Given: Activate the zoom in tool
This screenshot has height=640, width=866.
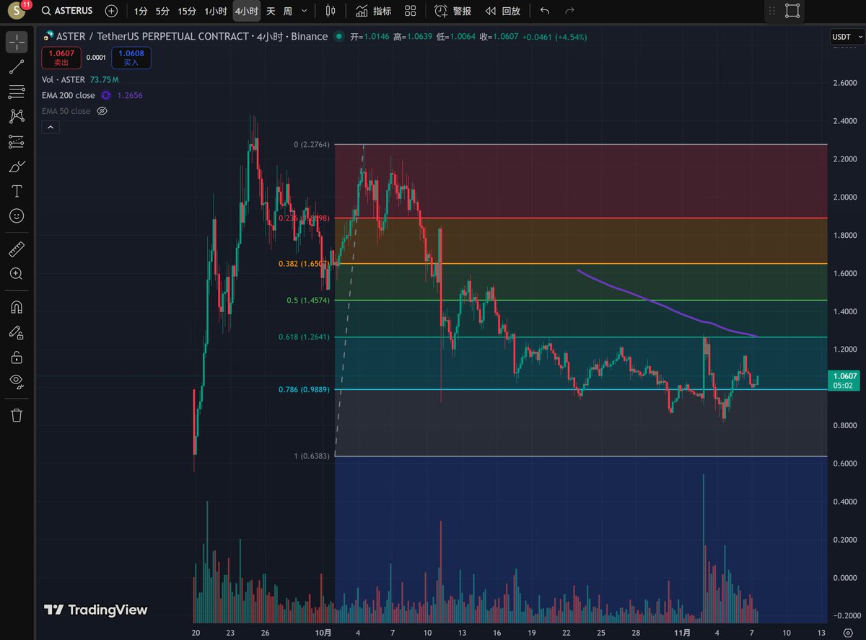Looking at the screenshot, I should [17, 274].
